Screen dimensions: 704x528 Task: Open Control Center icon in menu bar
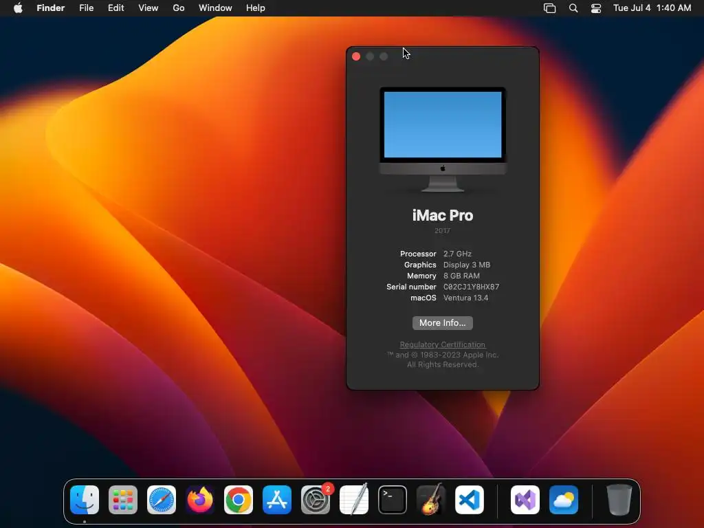tap(596, 8)
